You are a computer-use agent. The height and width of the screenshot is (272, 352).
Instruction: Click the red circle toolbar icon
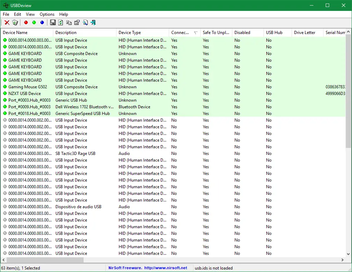point(26,22)
